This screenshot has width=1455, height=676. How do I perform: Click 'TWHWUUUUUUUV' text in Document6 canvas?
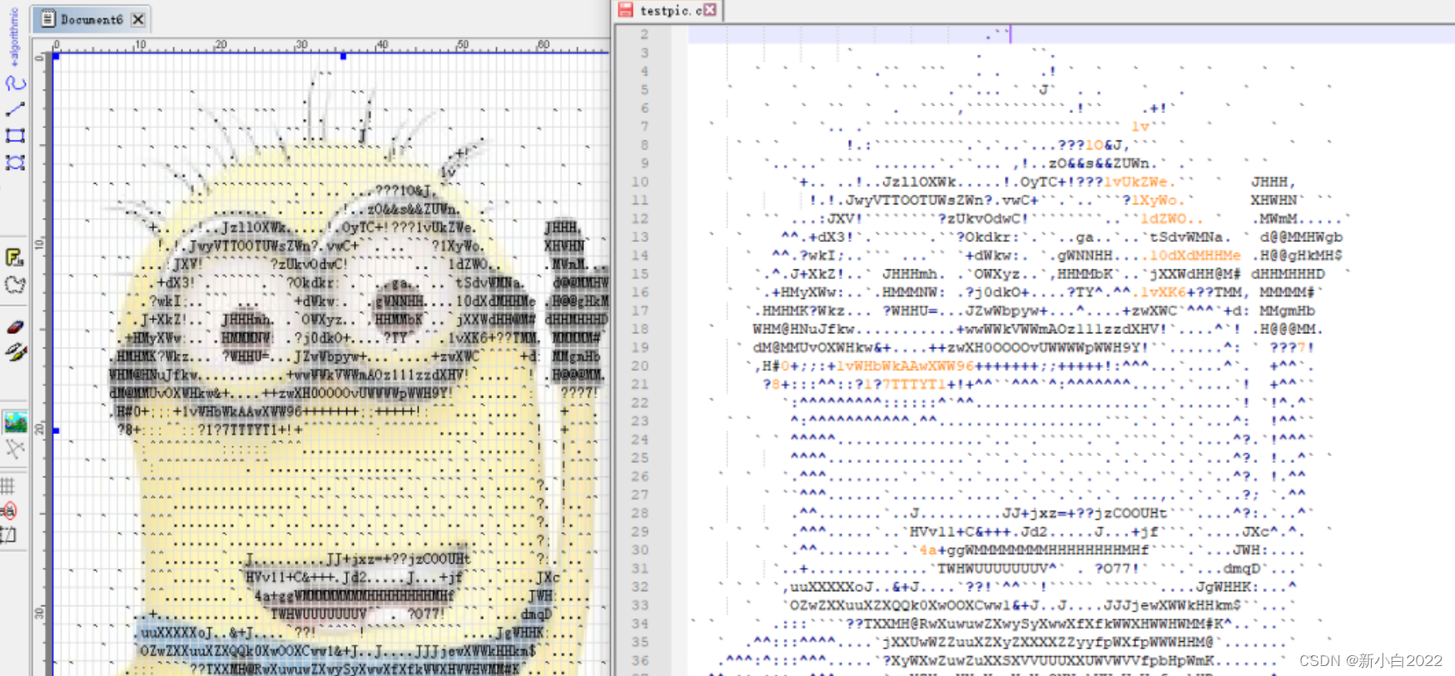pyautogui.click(x=318, y=614)
